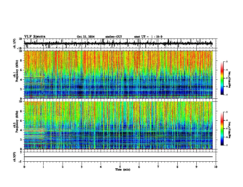Click time axis tick label "1"

pyautogui.click(x=43, y=167)
